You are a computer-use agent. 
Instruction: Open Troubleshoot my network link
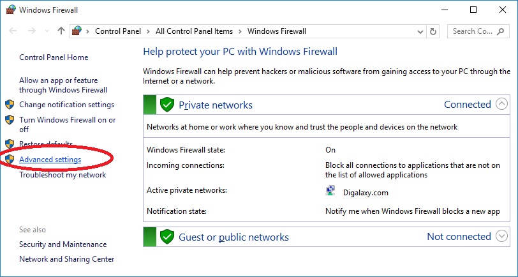[63, 175]
